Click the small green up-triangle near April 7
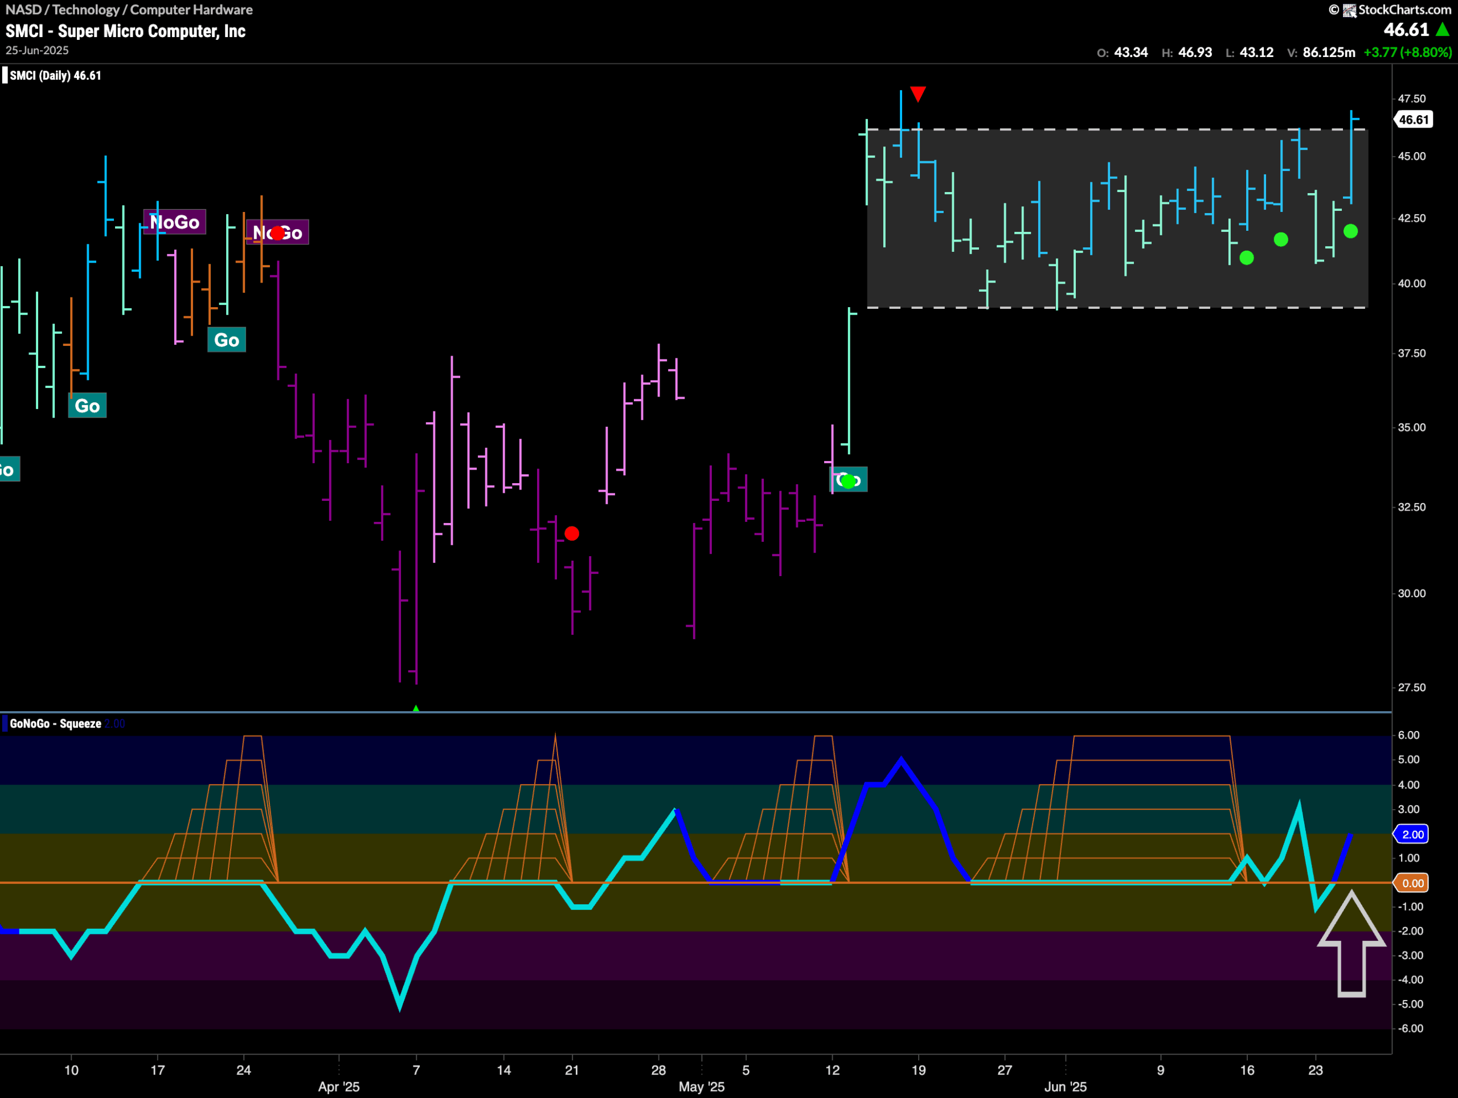Screen dimensions: 1458x1098 [416, 708]
